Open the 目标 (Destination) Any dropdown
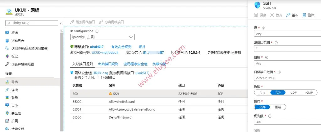Viewport: 321px width, 132px height. [x=287, y=63]
